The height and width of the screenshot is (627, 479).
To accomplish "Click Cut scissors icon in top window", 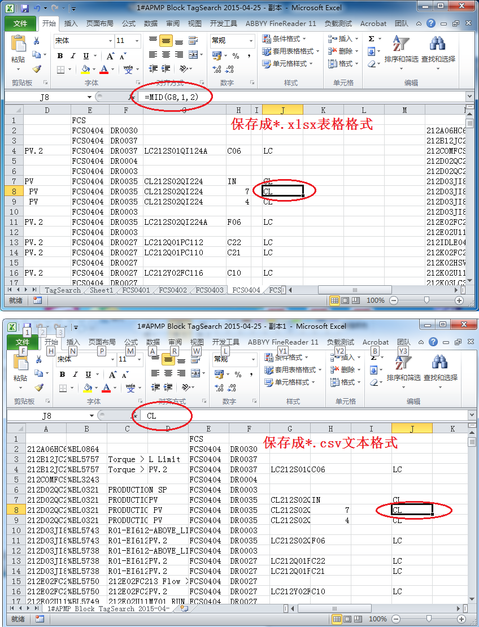I will click(36, 41).
